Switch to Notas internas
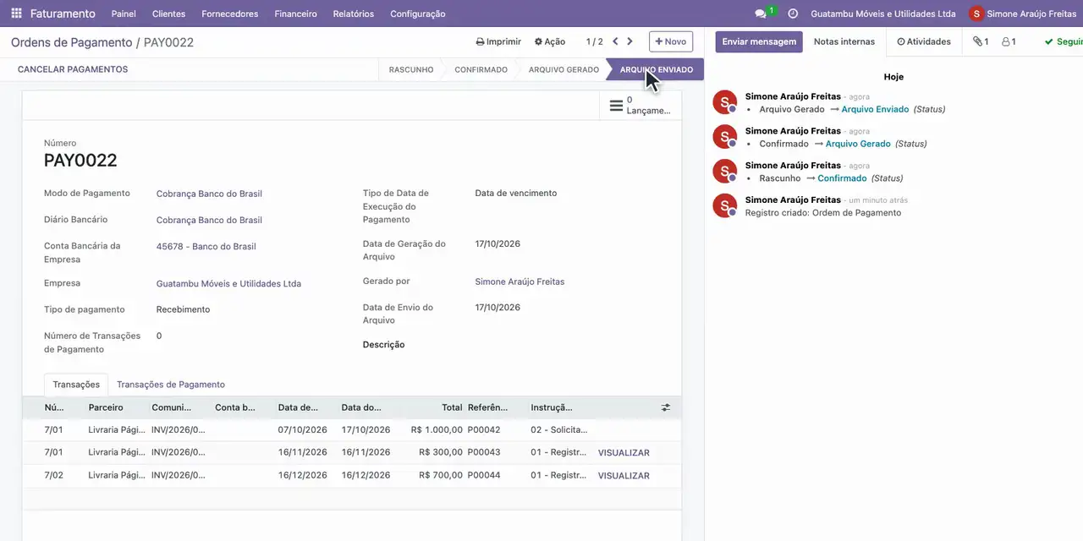1083x541 pixels. click(x=844, y=41)
